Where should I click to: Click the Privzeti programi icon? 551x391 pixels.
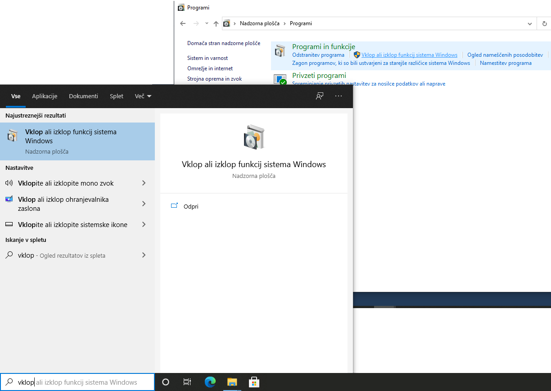[280, 79]
